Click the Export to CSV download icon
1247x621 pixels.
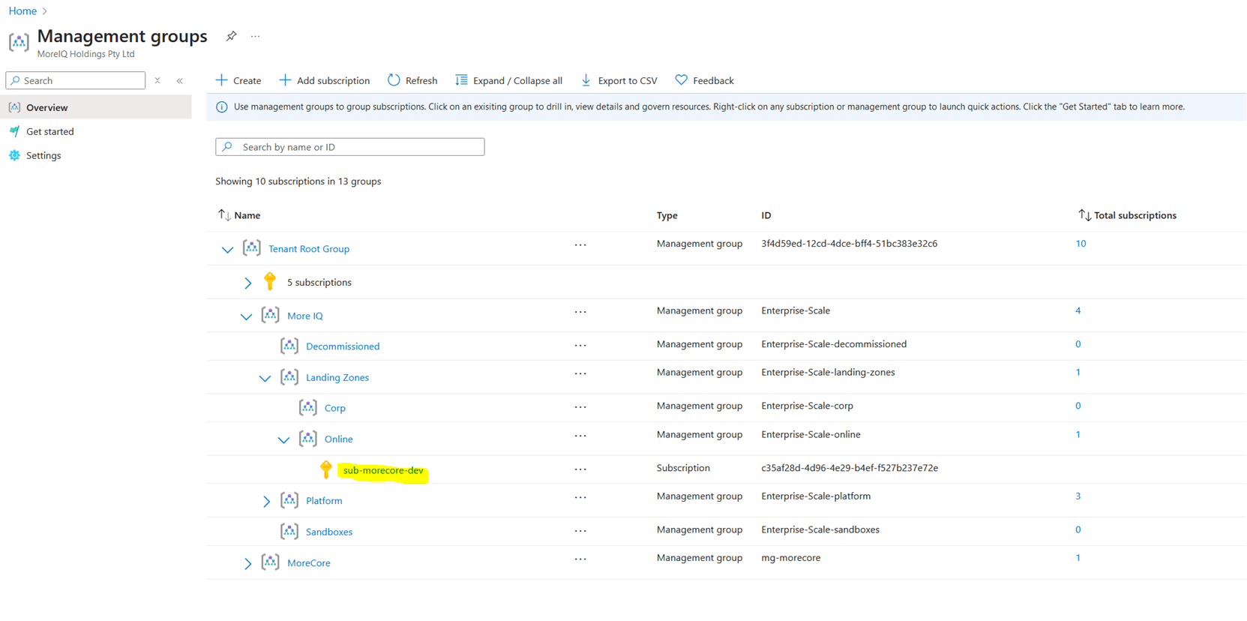[586, 80]
